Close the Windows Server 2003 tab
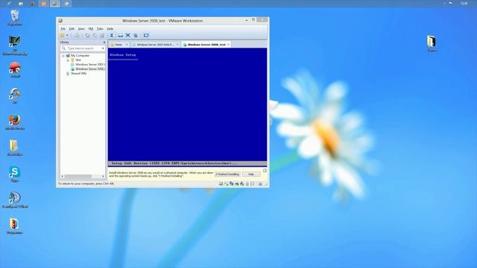 tap(177, 45)
